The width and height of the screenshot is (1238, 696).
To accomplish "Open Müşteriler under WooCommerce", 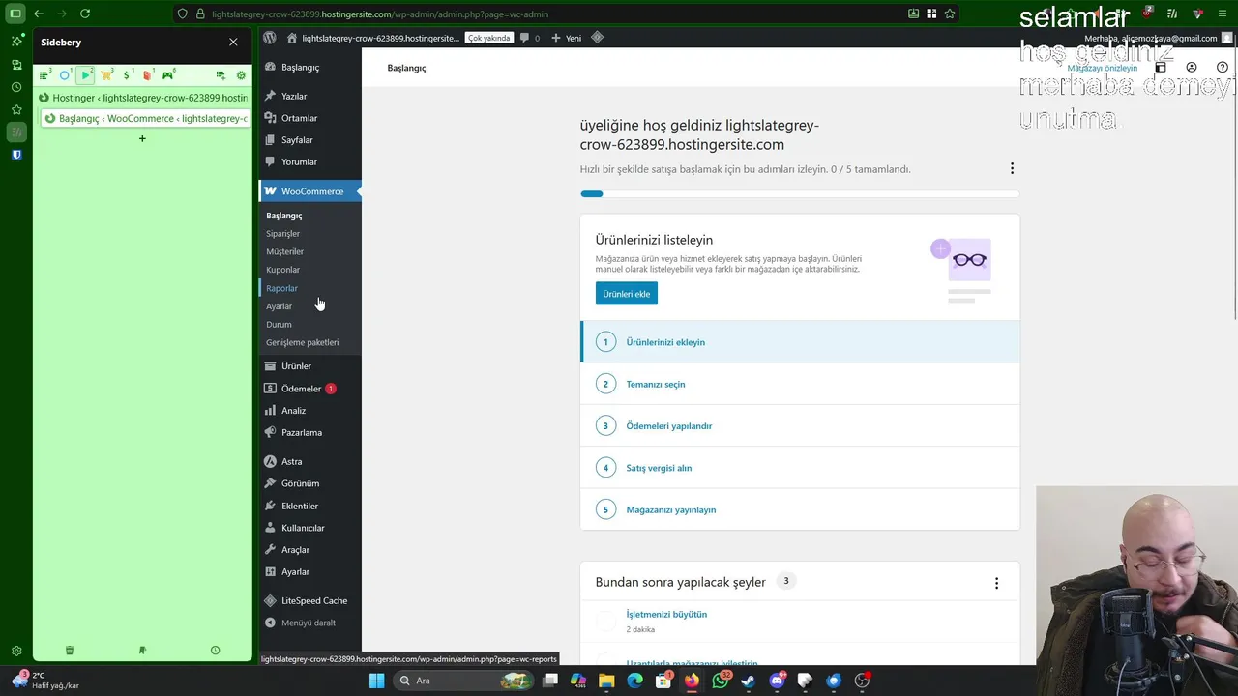I will pos(285,252).
